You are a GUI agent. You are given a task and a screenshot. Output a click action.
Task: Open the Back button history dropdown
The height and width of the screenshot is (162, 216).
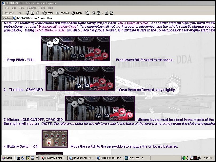[16, 13]
